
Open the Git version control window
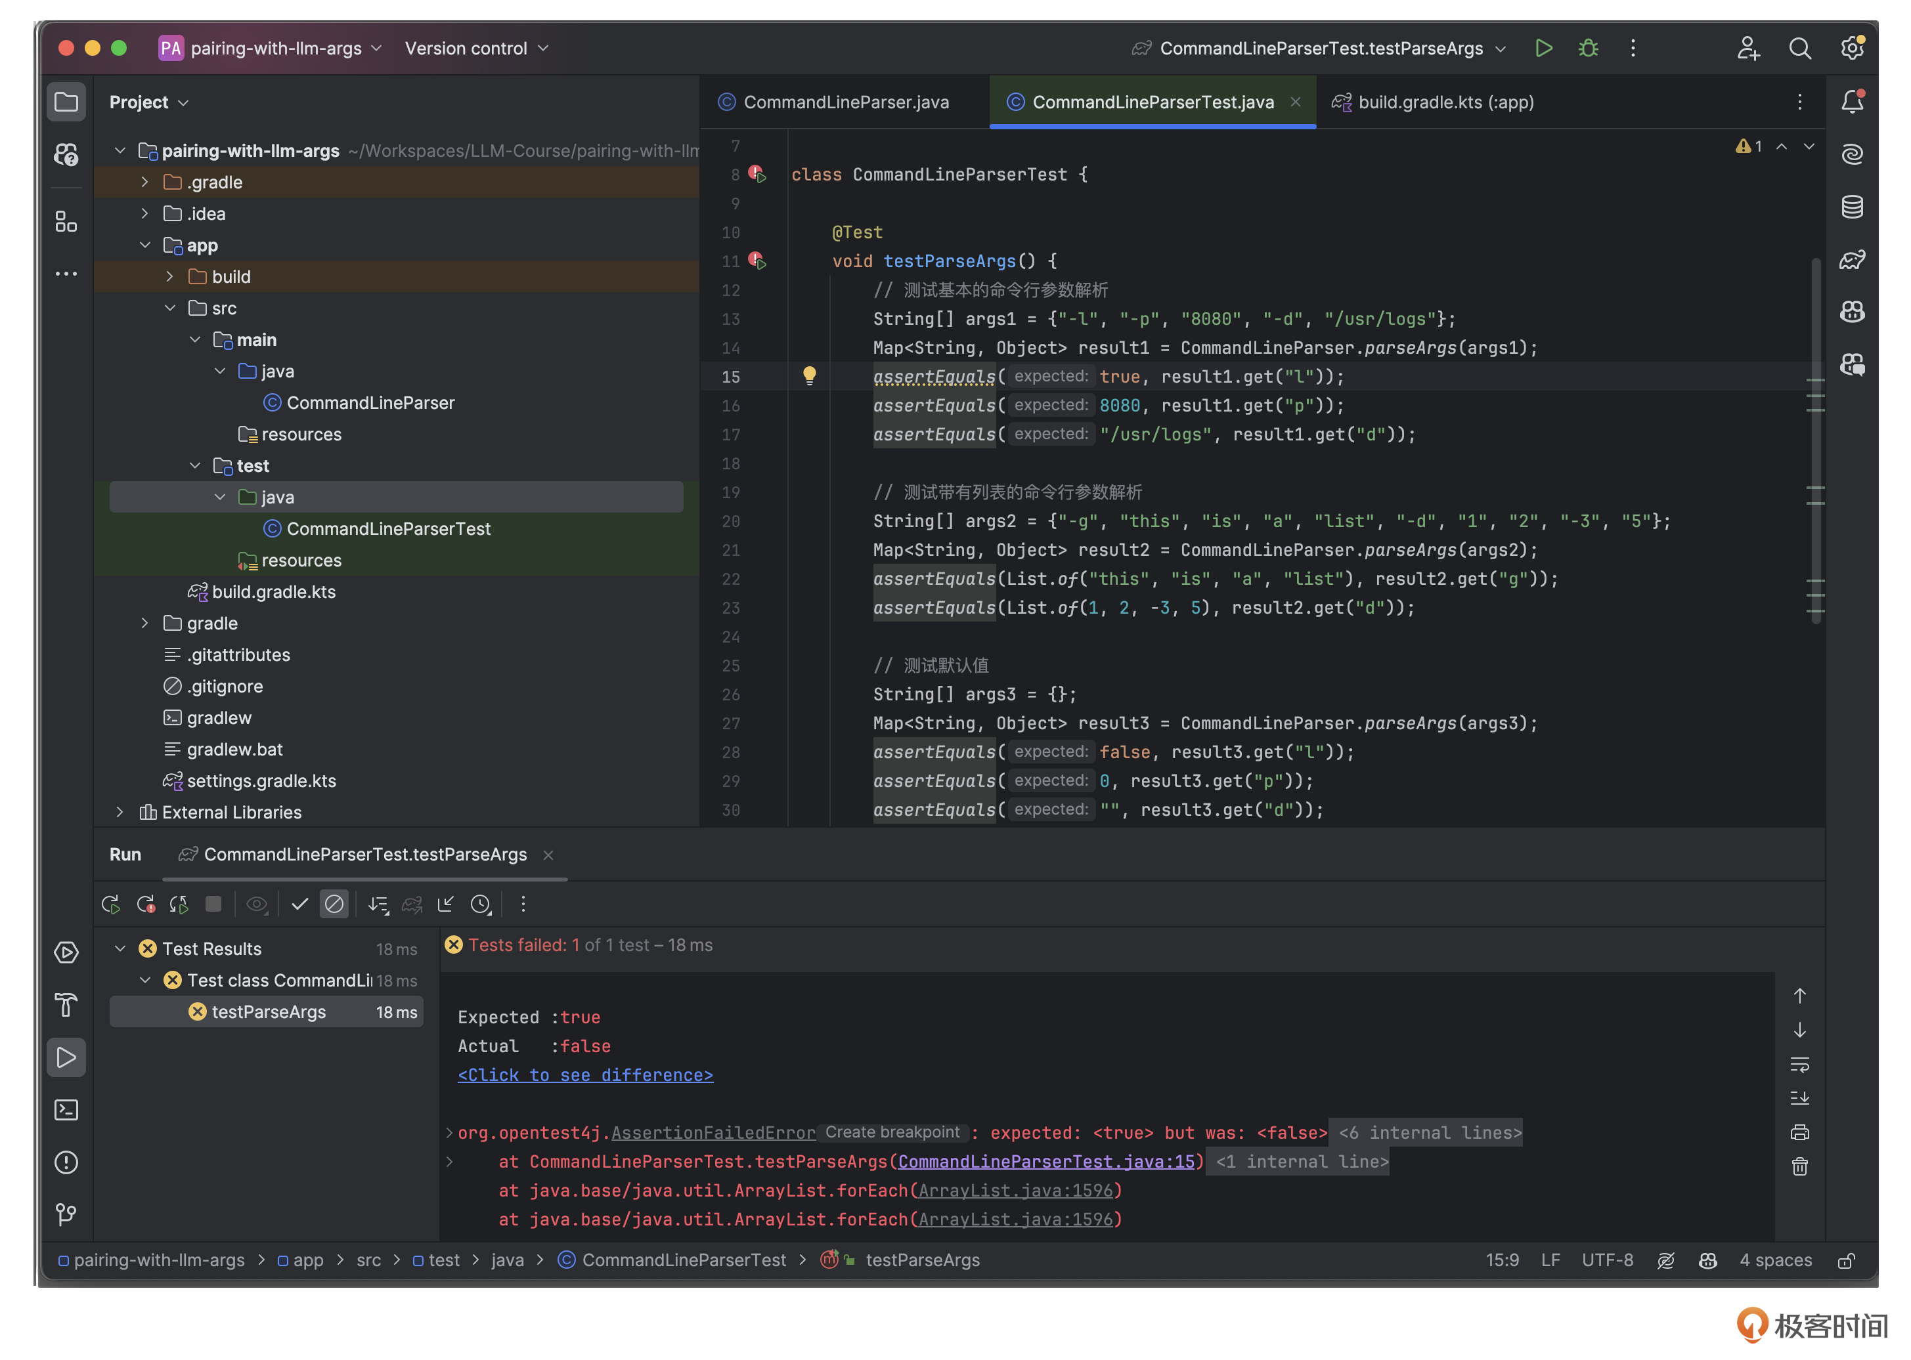(x=66, y=1214)
